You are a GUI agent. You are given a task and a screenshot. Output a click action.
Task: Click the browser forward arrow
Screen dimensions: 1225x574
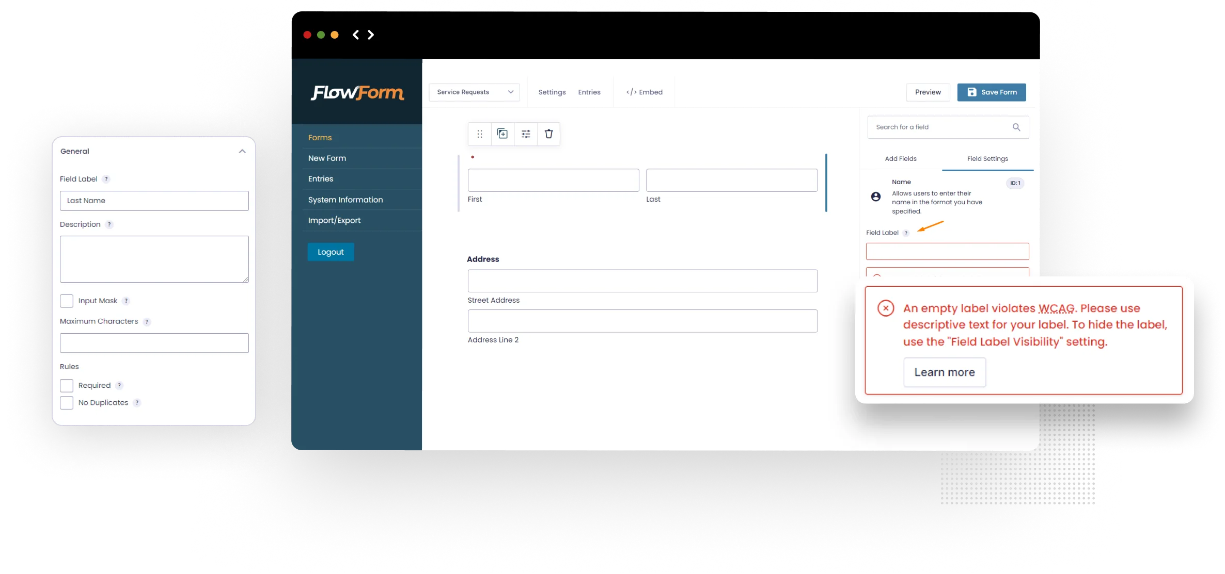371,35
